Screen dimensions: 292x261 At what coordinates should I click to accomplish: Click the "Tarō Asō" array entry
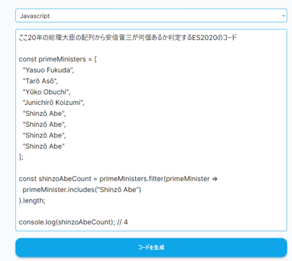(x=40, y=81)
